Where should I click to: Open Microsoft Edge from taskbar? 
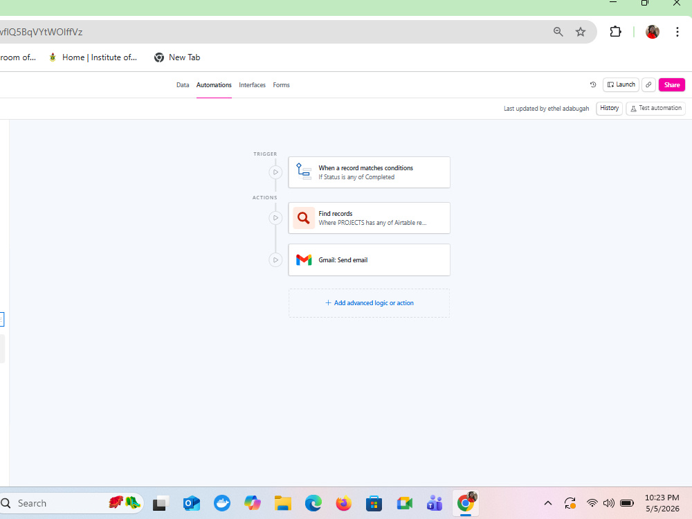(313, 503)
